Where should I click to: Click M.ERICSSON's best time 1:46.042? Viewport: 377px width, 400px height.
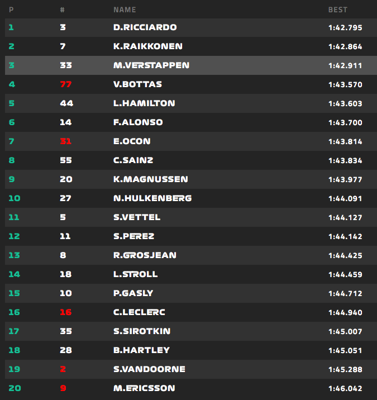345,388
